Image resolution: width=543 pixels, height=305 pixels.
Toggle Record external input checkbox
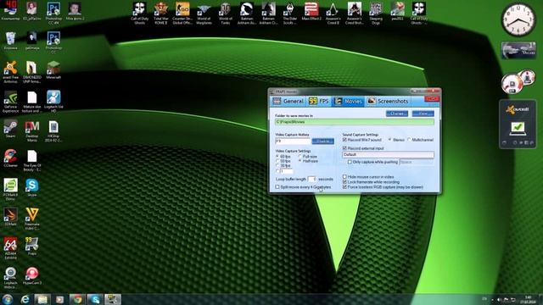[x=344, y=148]
